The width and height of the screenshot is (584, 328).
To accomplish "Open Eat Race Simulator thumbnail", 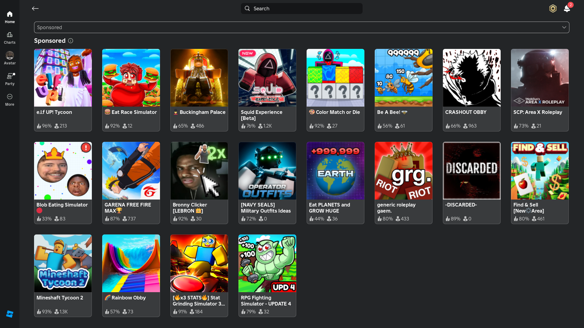I will (131, 78).
